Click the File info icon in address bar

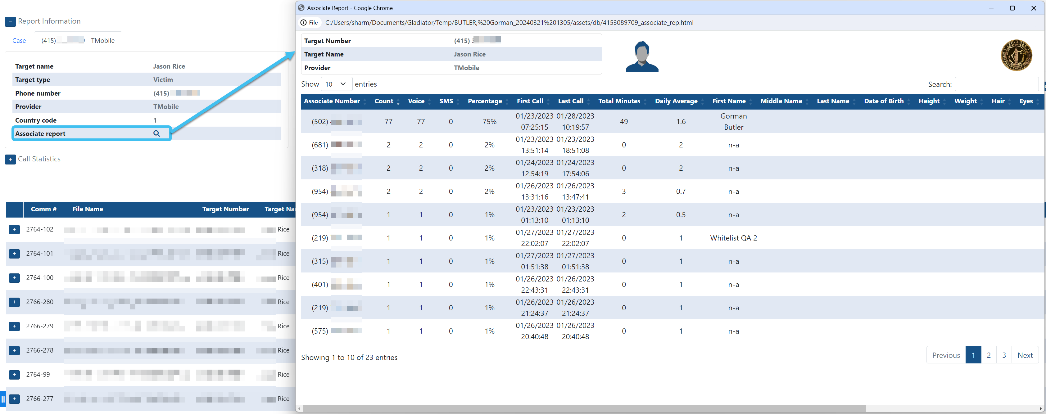[x=303, y=23]
